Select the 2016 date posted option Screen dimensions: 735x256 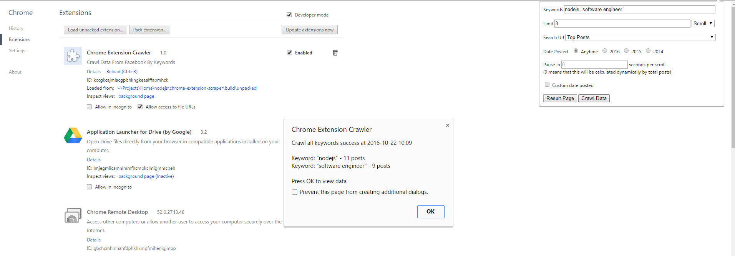coord(605,51)
